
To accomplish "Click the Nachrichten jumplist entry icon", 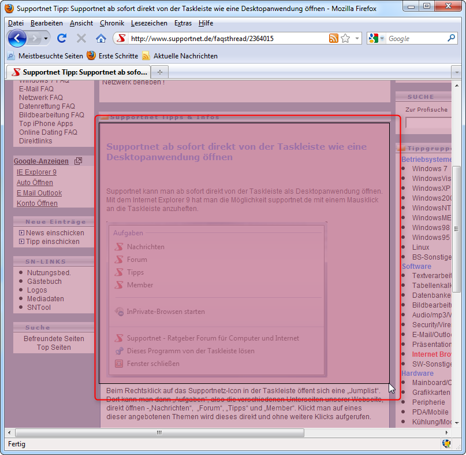I will click(x=119, y=247).
